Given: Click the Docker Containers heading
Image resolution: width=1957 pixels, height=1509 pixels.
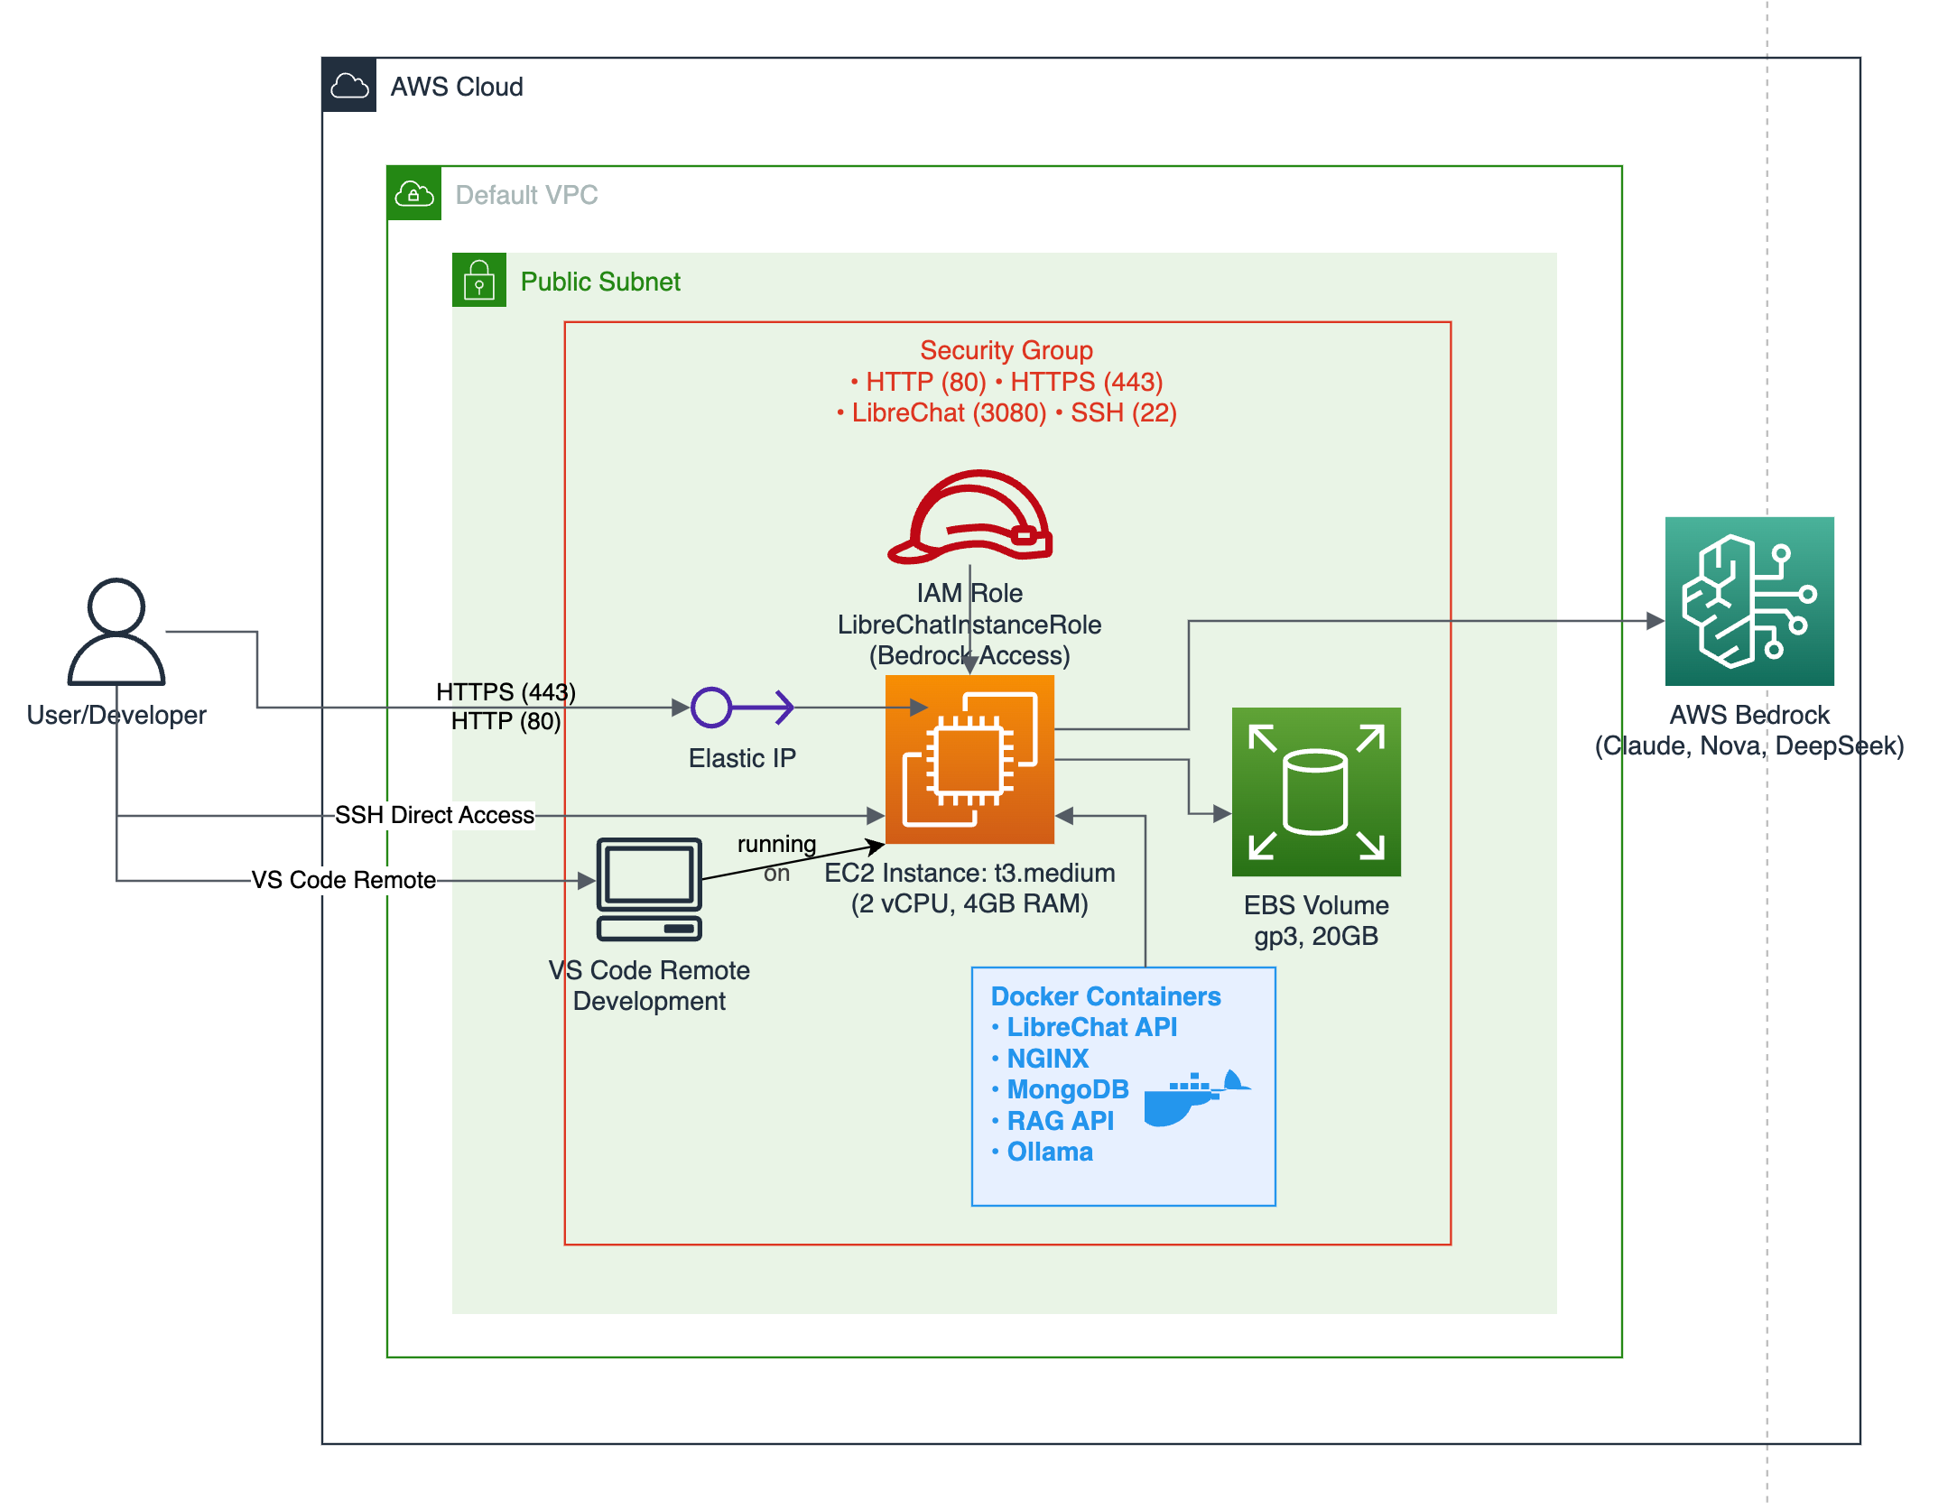Looking at the screenshot, I should click(1106, 996).
